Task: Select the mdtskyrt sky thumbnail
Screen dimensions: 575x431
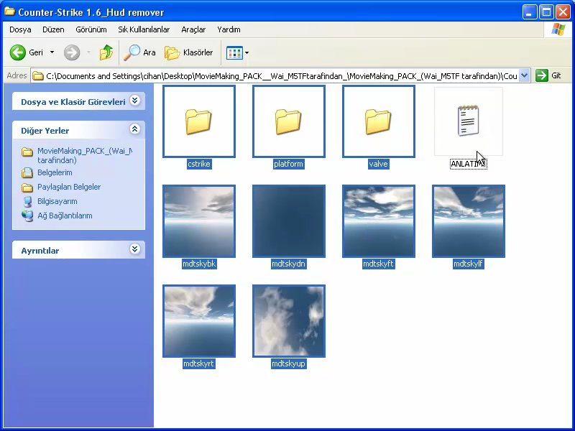Action: (x=199, y=321)
